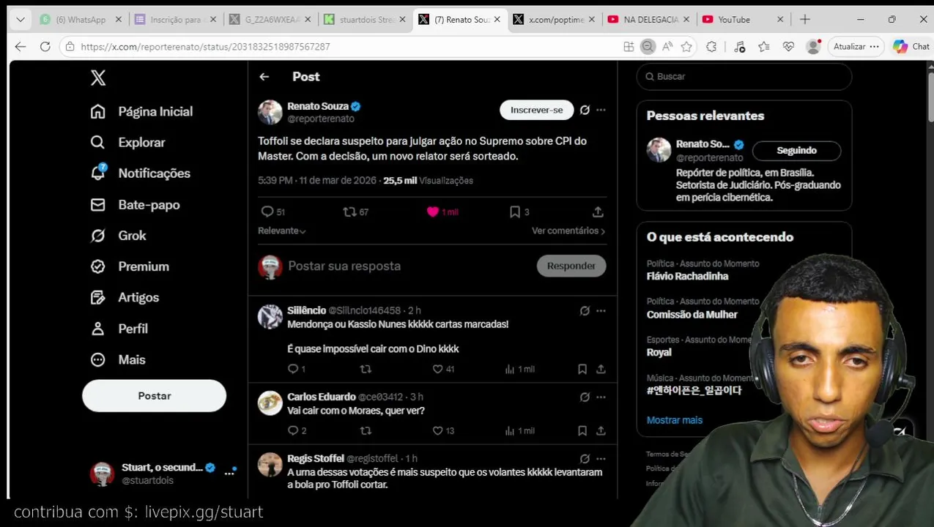
Task: Add page to favorites star
Action: tap(686, 46)
